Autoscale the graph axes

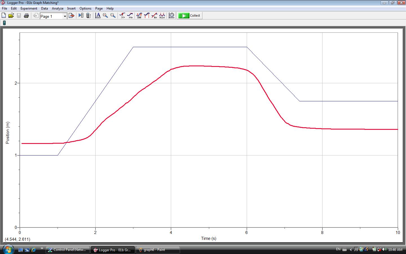[98, 16]
